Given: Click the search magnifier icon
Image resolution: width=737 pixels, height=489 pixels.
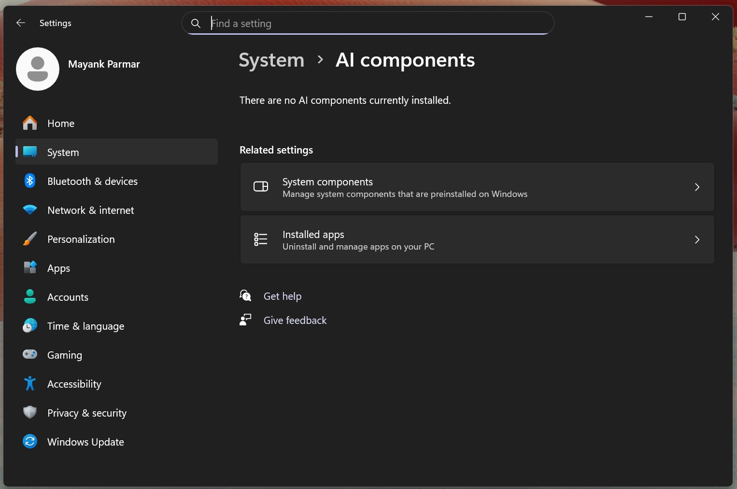Looking at the screenshot, I should (196, 23).
